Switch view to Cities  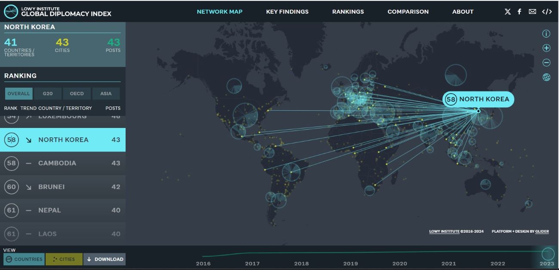(64, 259)
